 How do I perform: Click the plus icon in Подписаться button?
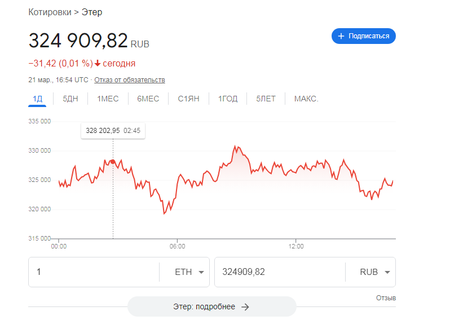tap(341, 36)
